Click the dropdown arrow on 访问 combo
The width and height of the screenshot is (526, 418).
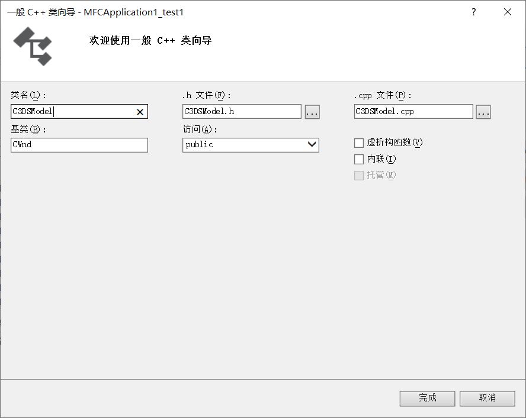(x=311, y=145)
